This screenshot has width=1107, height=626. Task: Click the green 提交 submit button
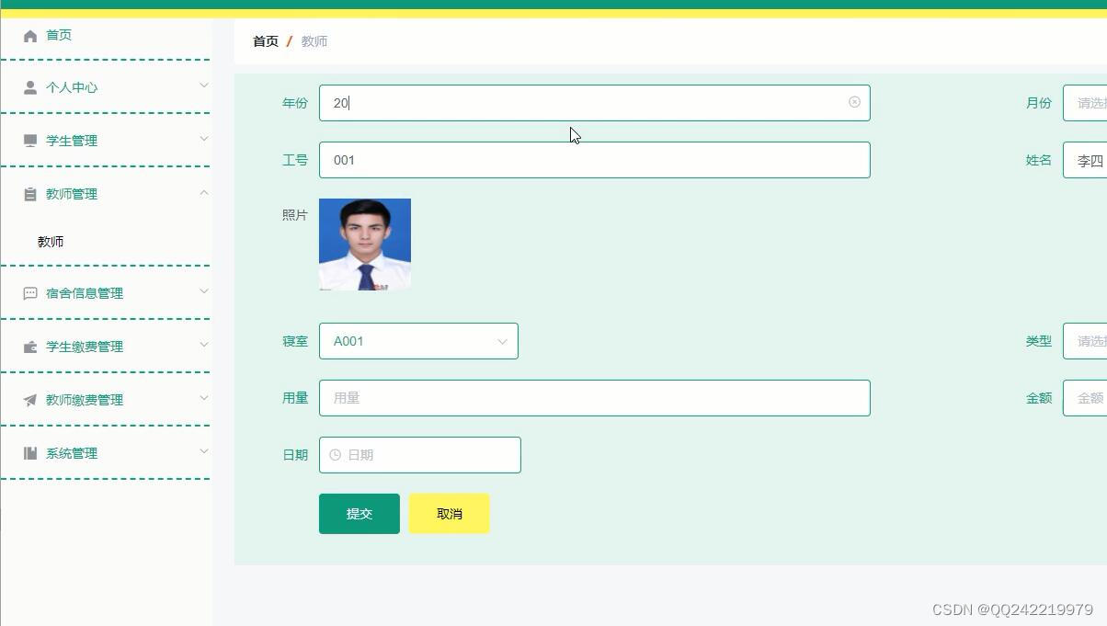click(x=359, y=513)
